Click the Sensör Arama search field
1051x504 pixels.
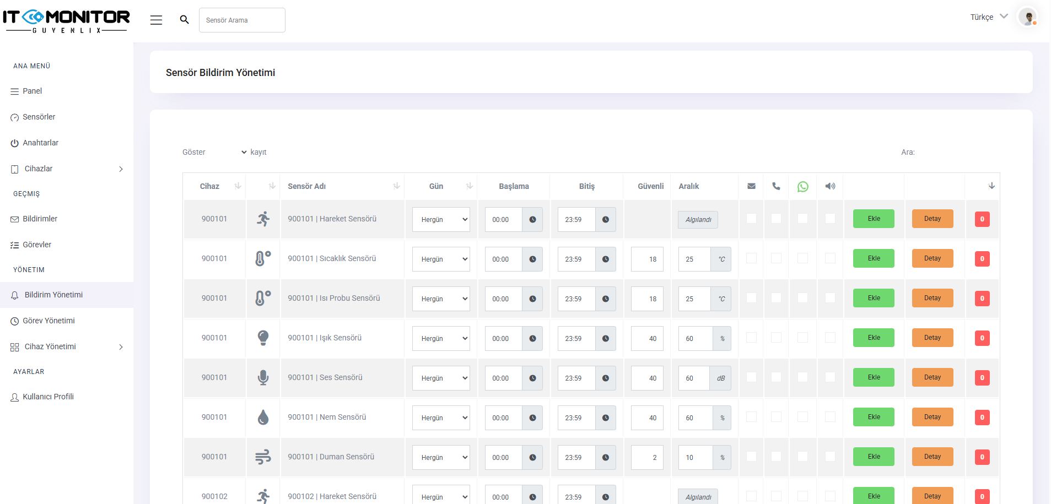tap(242, 20)
